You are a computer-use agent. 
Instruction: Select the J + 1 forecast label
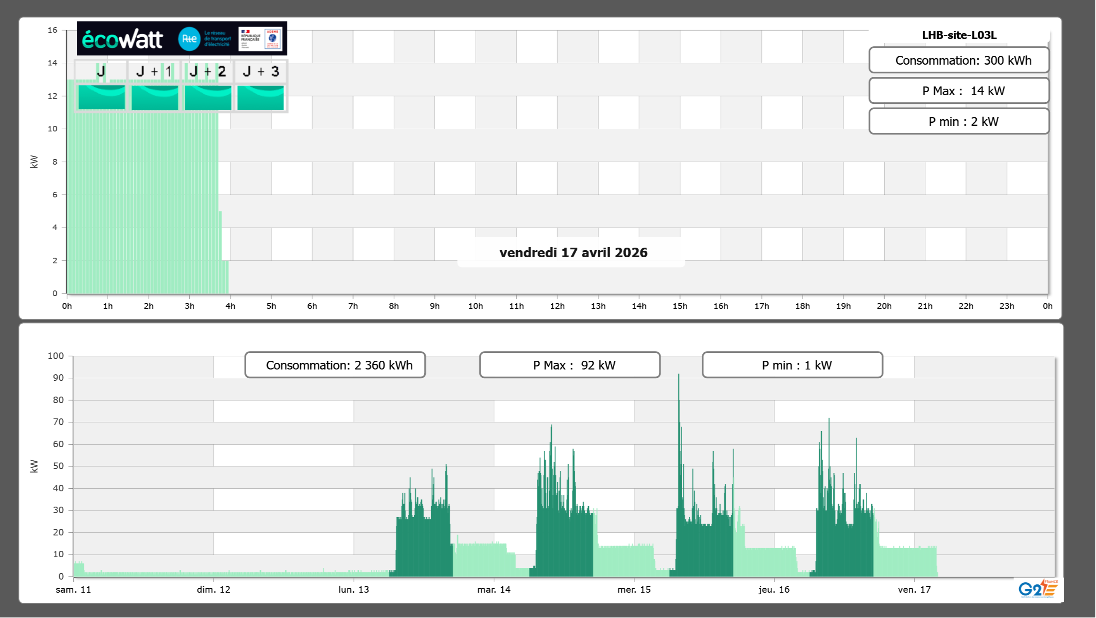[154, 71]
